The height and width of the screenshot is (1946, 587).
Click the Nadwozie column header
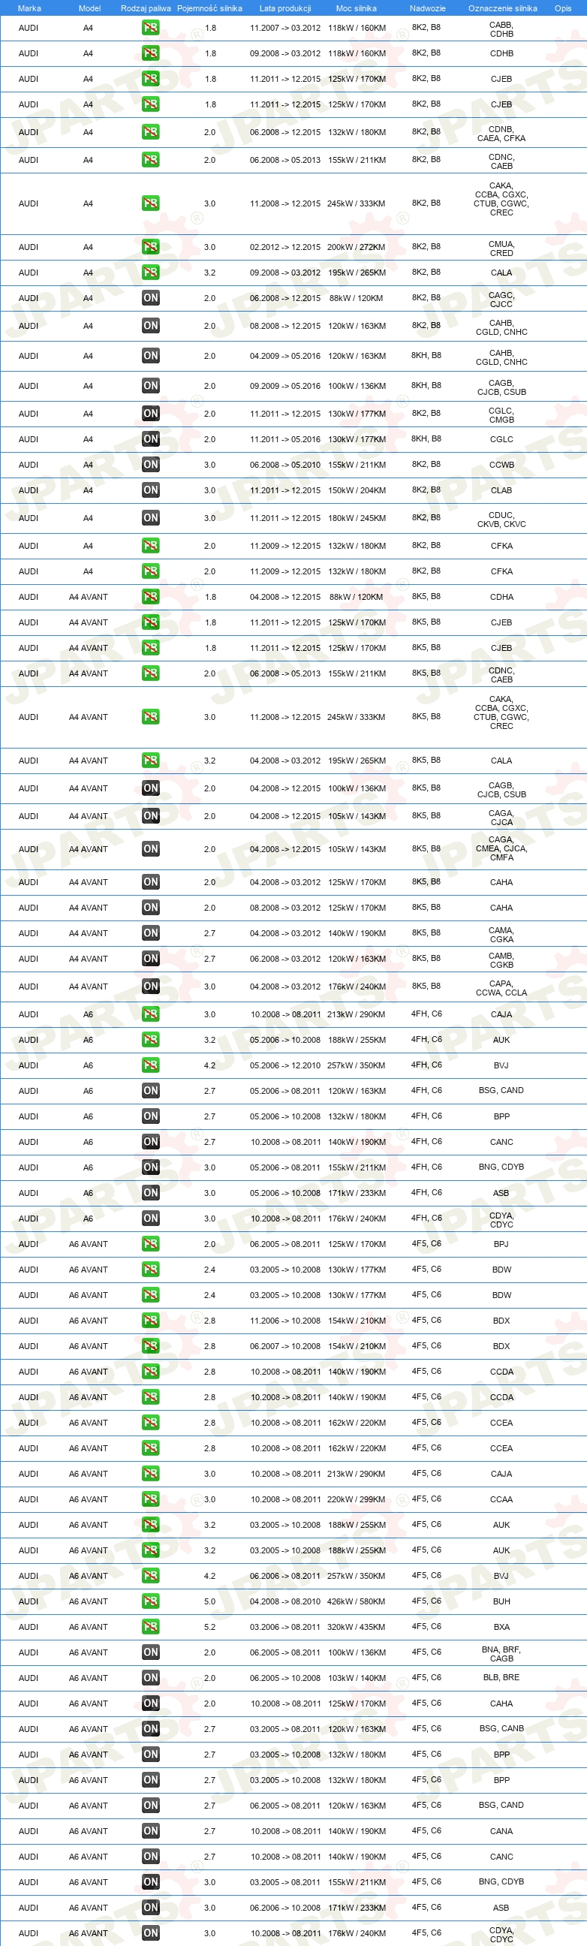click(428, 8)
